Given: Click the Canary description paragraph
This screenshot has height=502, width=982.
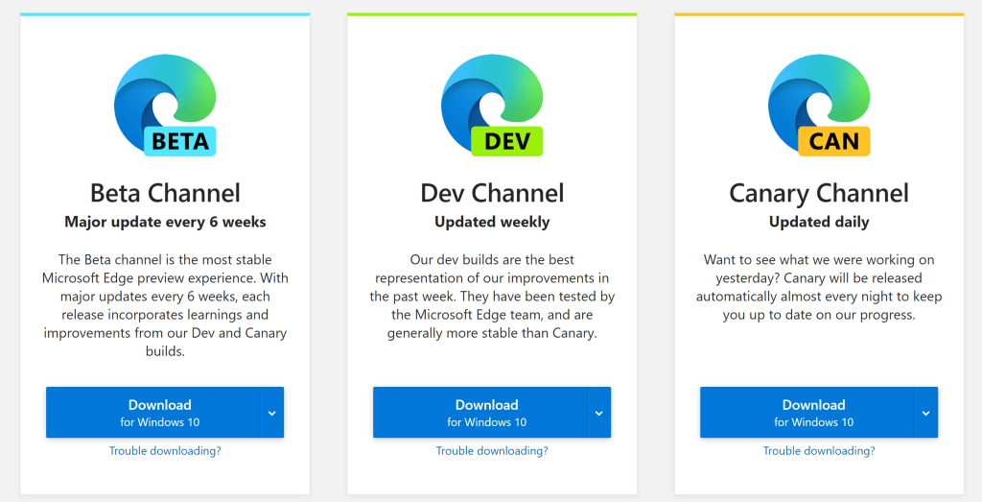Looking at the screenshot, I should coord(819,287).
